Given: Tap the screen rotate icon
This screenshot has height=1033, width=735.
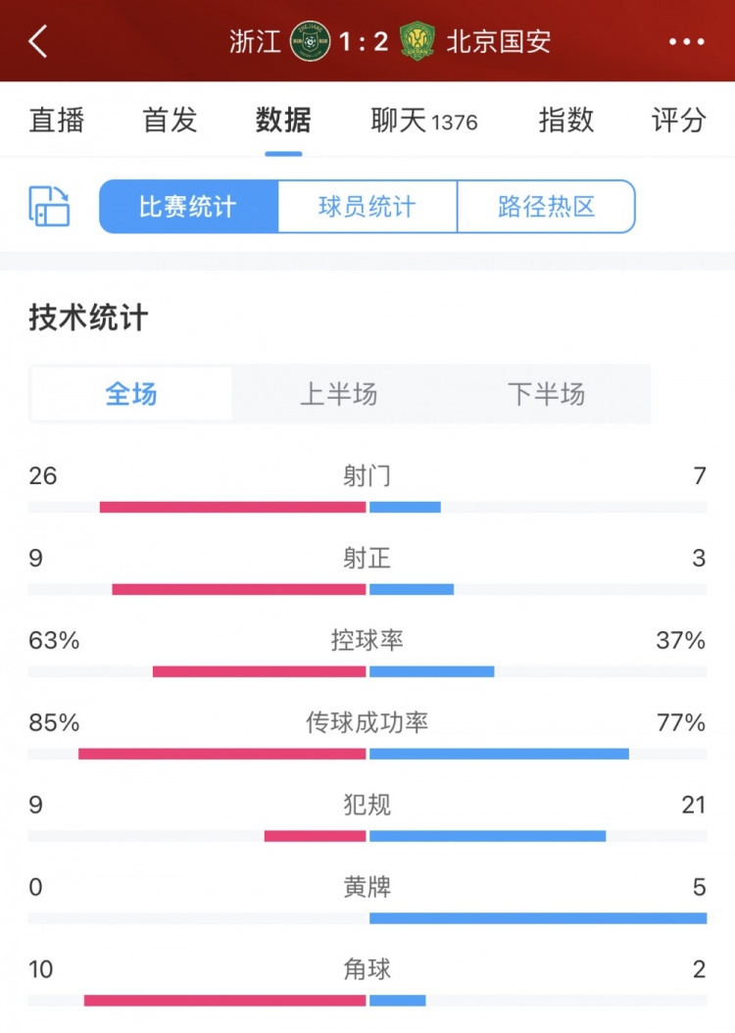Looking at the screenshot, I should click(49, 206).
